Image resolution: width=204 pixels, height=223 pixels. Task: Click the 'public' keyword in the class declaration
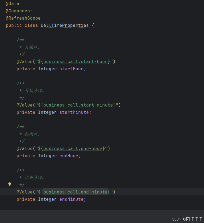tap(14, 25)
